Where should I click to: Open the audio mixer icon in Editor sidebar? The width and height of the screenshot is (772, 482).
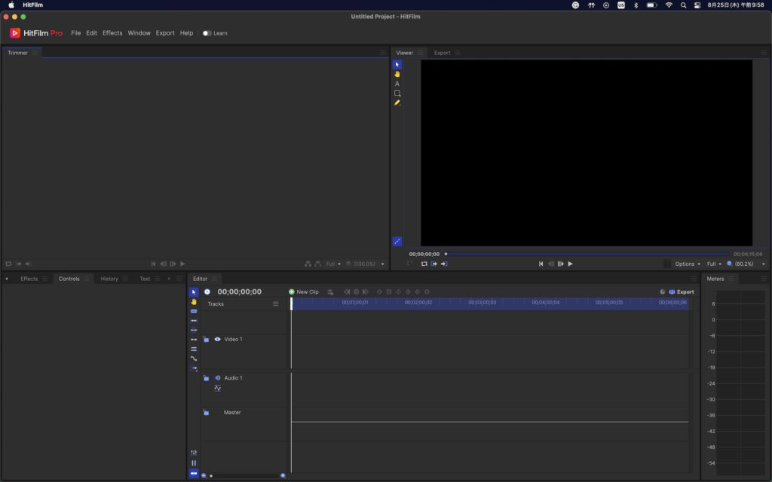(x=194, y=453)
